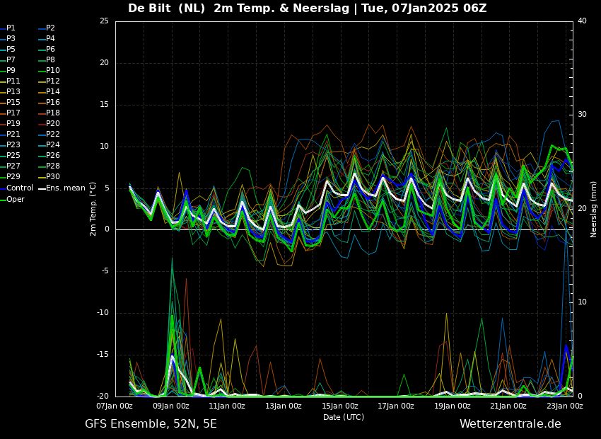
Task: Click the 2m Temp. (°C) axis title
Action: [93, 209]
